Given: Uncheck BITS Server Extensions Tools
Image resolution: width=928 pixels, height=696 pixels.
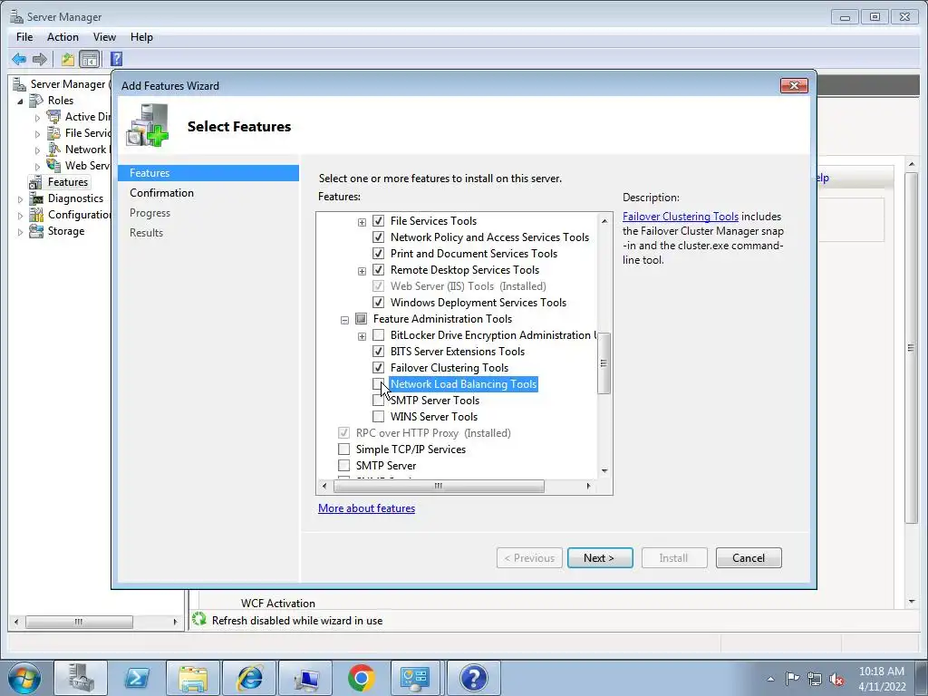Looking at the screenshot, I should pos(378,352).
